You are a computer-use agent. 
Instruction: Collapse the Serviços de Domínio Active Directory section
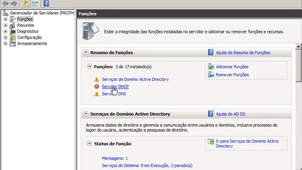click(x=86, y=114)
